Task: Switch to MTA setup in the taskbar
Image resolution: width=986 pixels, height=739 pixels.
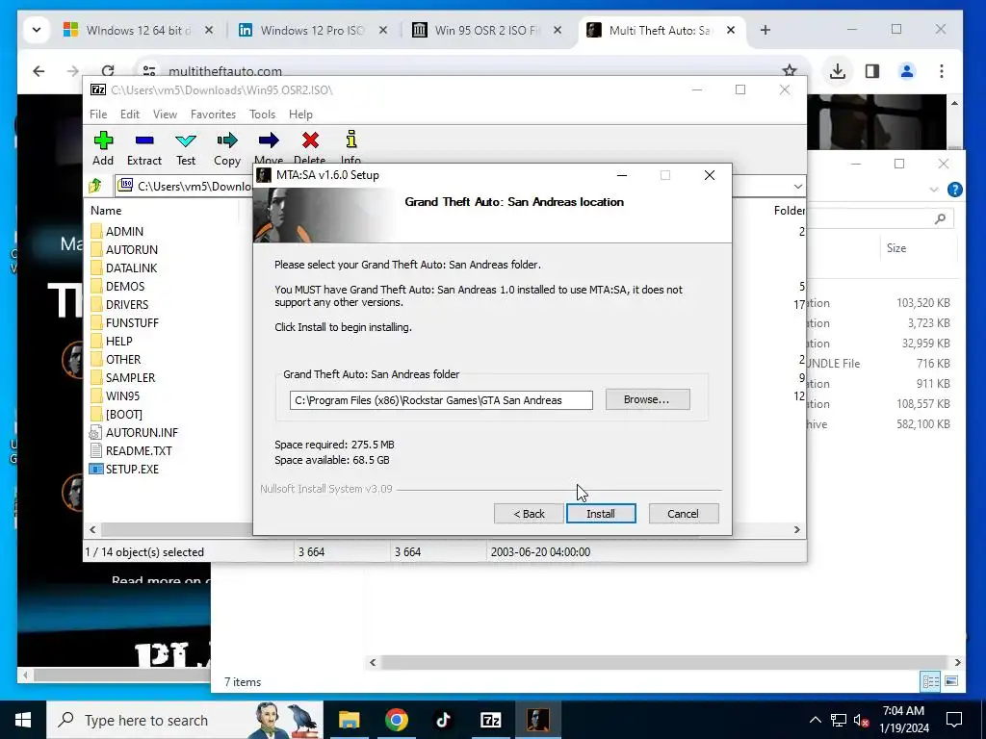Action: [x=537, y=720]
